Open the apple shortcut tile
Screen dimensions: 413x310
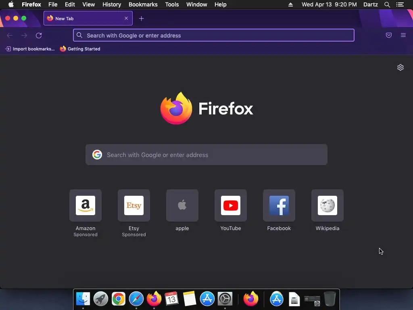click(182, 205)
